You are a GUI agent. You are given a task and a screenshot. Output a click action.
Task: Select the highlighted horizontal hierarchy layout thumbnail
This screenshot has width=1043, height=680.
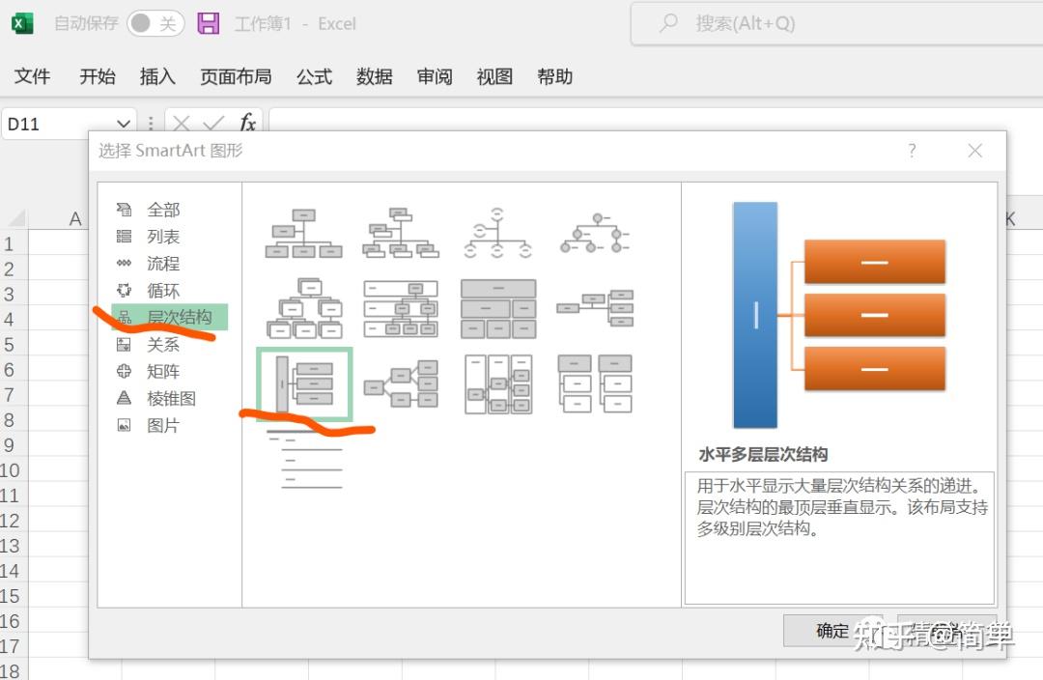[303, 381]
